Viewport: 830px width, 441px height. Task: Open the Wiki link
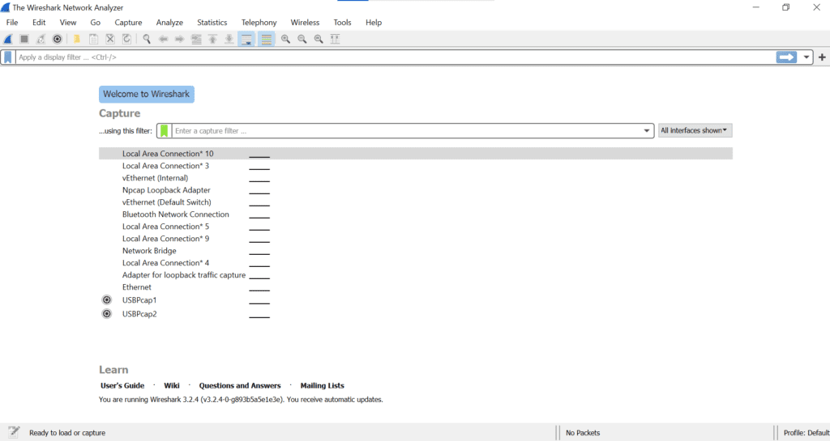click(172, 385)
